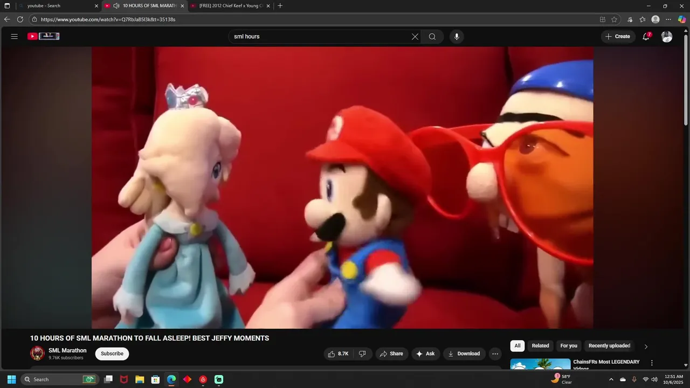Open ChainsFRs suggested video thumbnail
Image resolution: width=690 pixels, height=388 pixels.
[540, 364]
